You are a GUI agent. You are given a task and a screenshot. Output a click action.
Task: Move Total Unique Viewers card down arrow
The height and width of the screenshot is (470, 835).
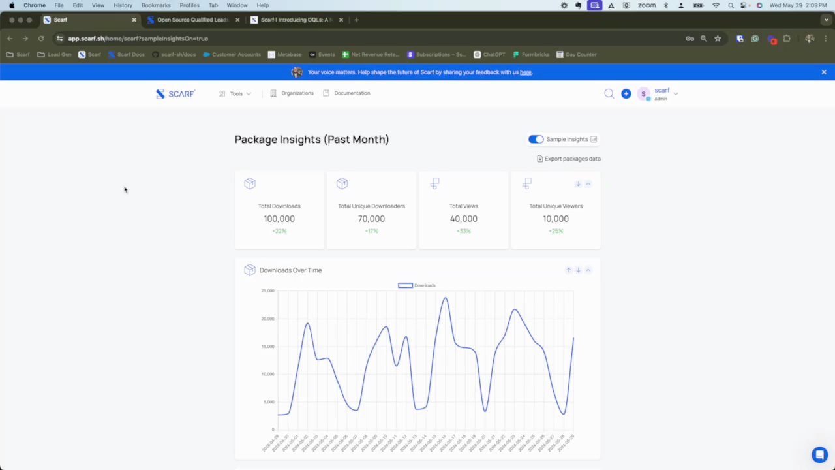pyautogui.click(x=578, y=184)
